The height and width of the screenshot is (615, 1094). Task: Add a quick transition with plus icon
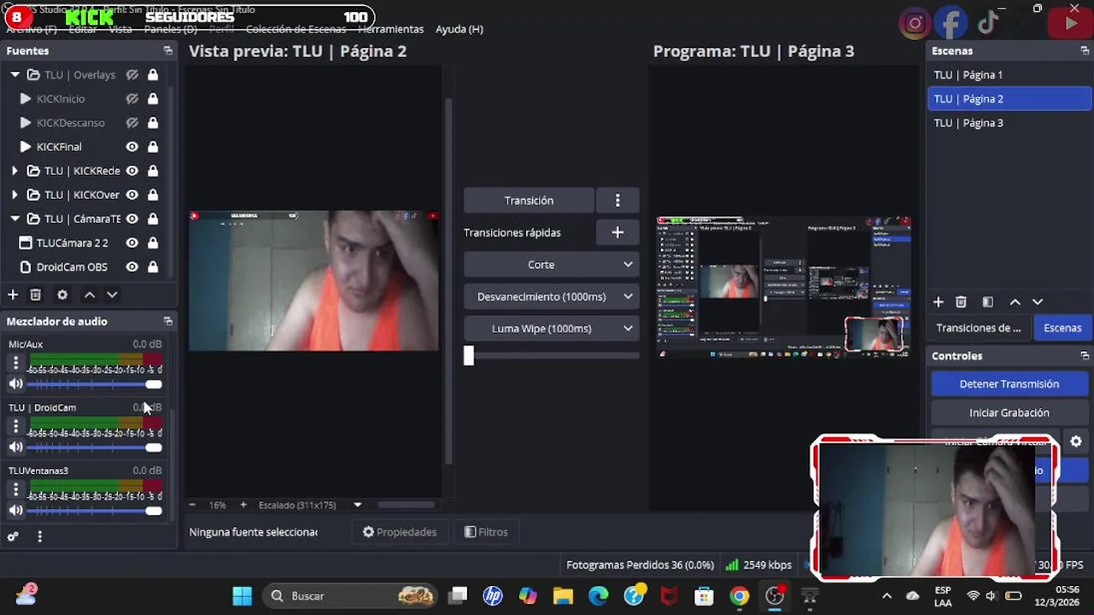tap(617, 232)
